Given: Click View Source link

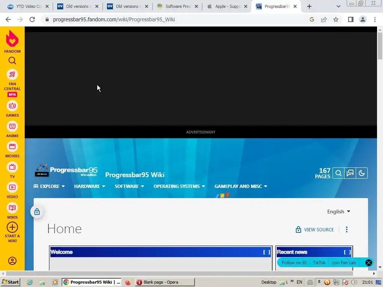Looking at the screenshot, I should point(315,230).
